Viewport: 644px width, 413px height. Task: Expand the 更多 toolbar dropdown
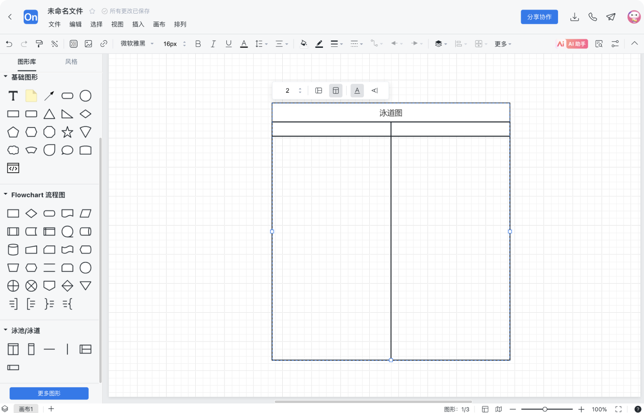pos(503,44)
